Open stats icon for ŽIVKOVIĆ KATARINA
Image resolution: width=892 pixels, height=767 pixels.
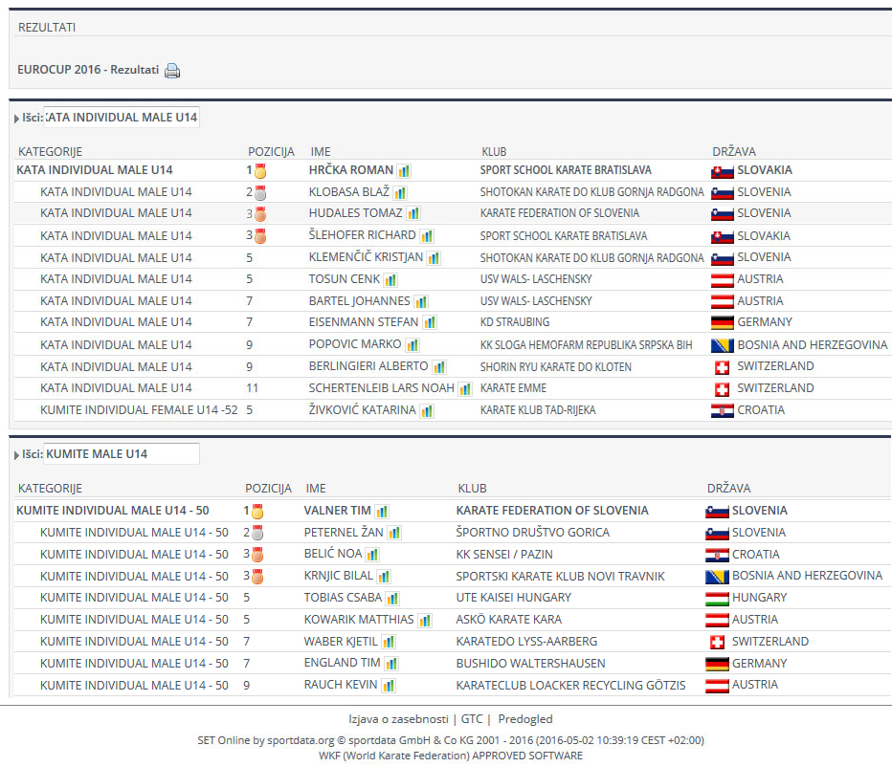(427, 410)
